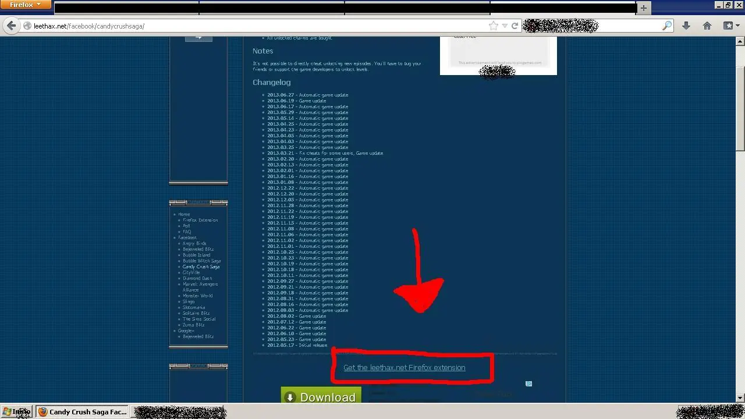Reload the page with the refresh icon
The width and height of the screenshot is (745, 419).
515,26
